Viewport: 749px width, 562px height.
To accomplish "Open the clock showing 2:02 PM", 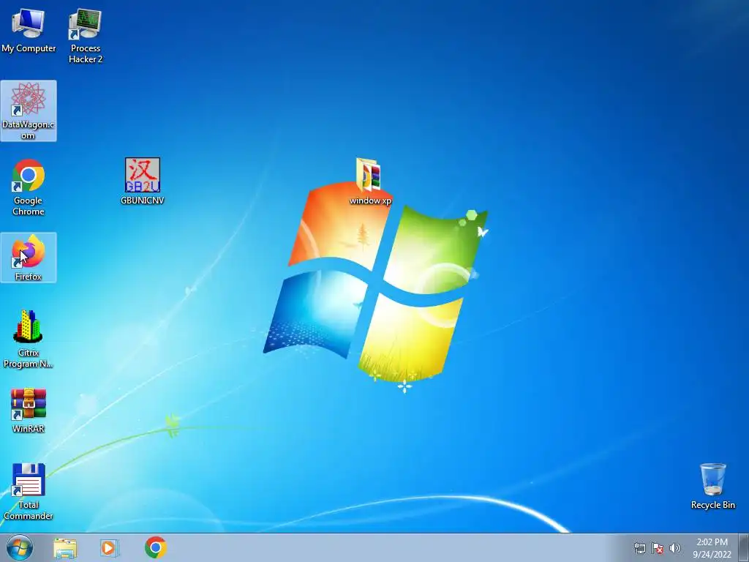I will (712, 548).
